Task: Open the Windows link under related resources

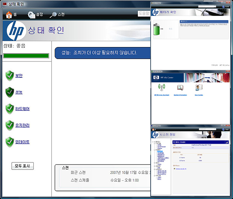Action: [x=181, y=169]
